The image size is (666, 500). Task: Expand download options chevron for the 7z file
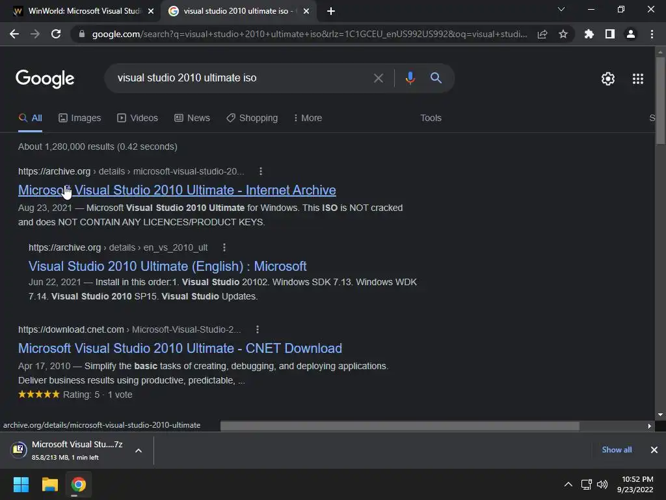click(x=139, y=451)
